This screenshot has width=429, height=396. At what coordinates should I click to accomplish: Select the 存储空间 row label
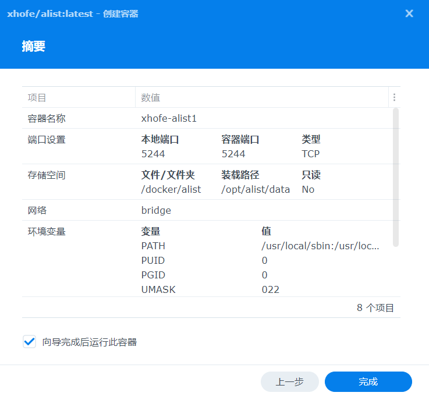pyautogui.click(x=47, y=175)
